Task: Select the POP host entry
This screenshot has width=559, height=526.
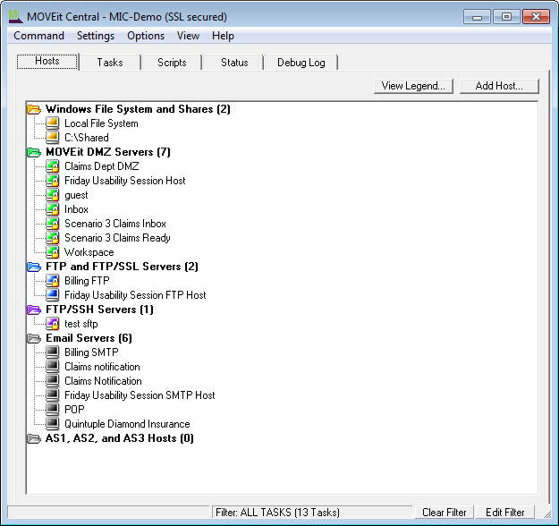Action: pos(74,410)
